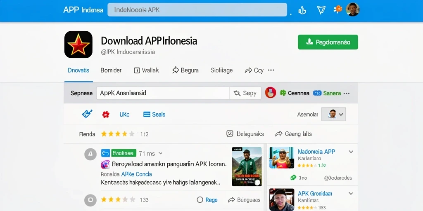Click the green Enolinea tag
The image size is (423, 211).
[x=124, y=153]
